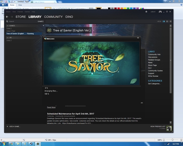This screenshot has height=146, width=183.
Task: Click the Read More link
Action: [x=51, y=107]
